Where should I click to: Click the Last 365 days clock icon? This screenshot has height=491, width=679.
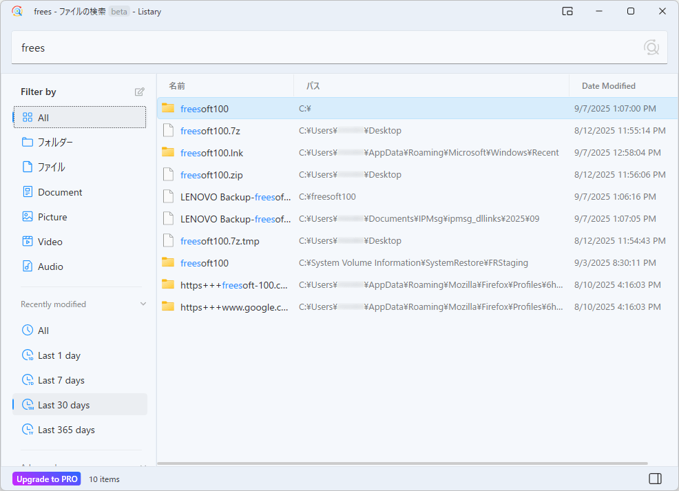(x=28, y=430)
